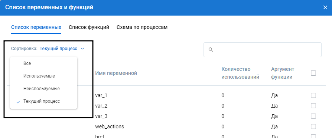The width and height of the screenshot is (332, 138).
Task: Click the Аргумент функции column header
Action: click(283, 73)
